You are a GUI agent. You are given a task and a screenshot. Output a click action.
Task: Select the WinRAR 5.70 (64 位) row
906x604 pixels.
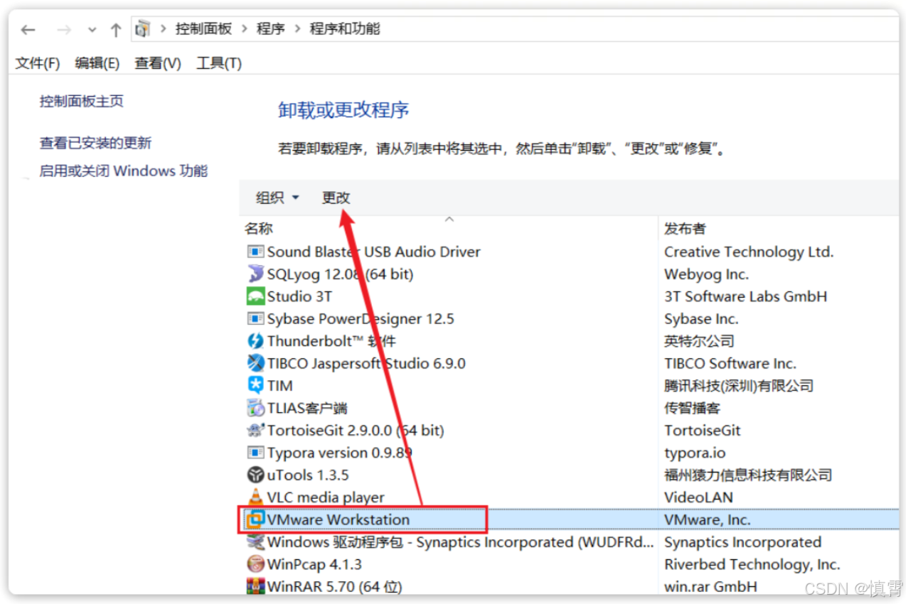point(569,586)
